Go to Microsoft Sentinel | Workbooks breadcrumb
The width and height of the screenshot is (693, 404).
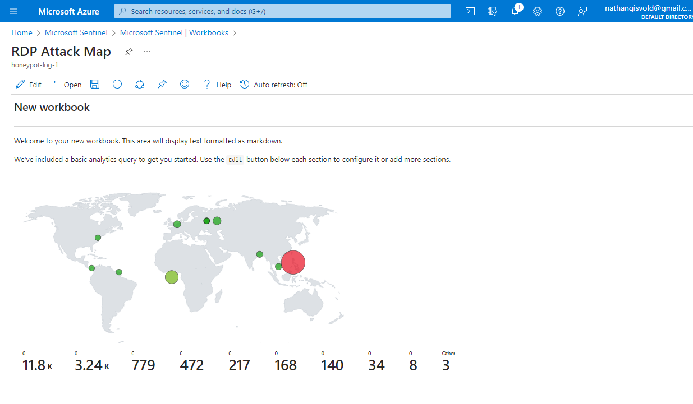tap(174, 33)
